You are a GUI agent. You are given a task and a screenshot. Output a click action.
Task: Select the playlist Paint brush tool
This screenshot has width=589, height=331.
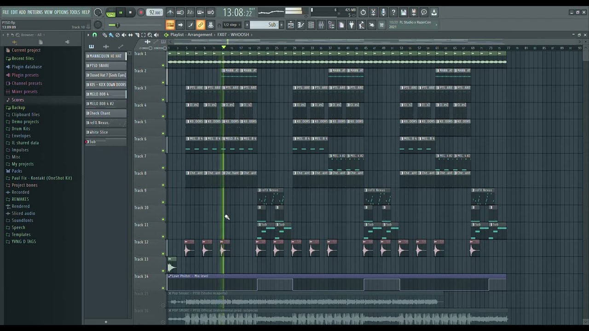click(111, 35)
